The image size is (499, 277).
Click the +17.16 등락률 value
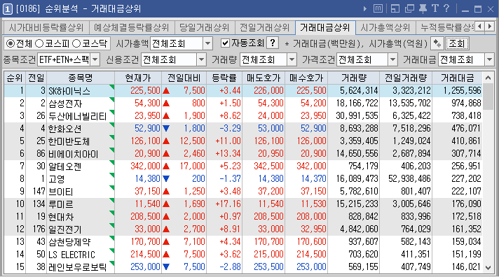coord(228,204)
